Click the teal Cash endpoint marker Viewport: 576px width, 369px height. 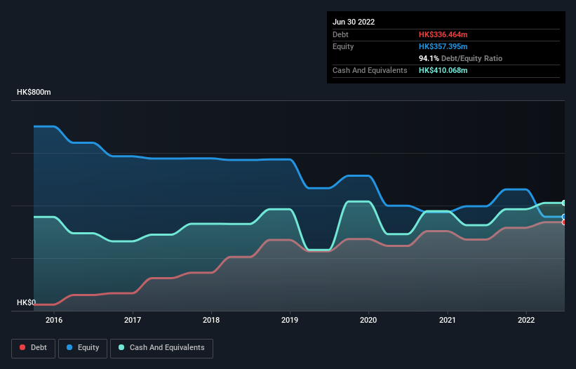tap(564, 203)
